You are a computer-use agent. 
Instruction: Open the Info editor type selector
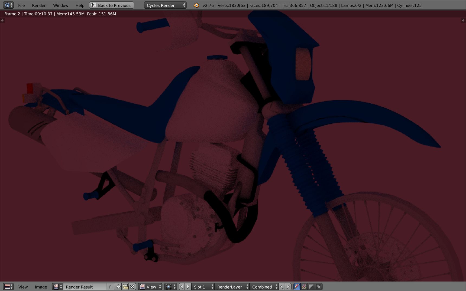click(x=8, y=5)
